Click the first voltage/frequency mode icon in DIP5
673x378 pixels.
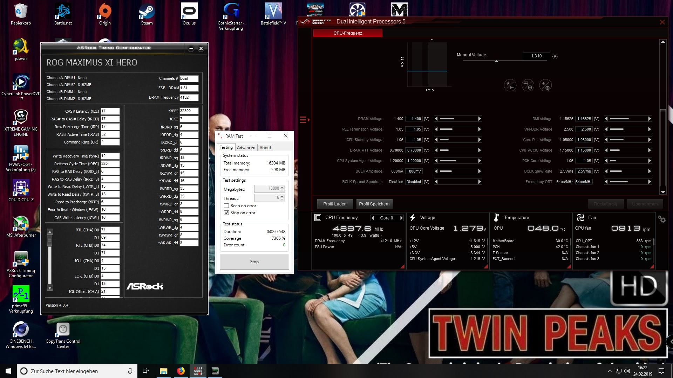click(x=510, y=85)
